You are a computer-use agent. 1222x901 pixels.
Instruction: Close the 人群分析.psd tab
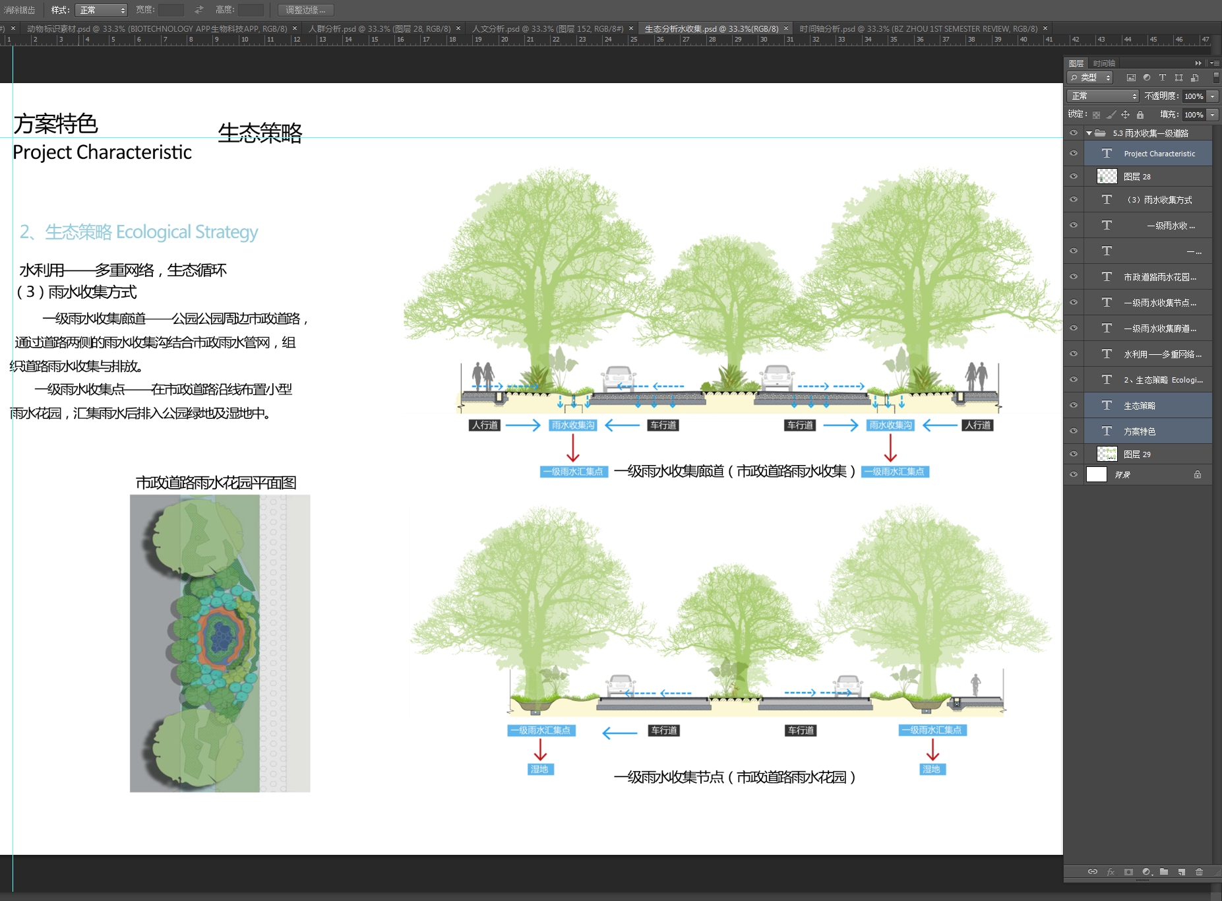pyautogui.click(x=458, y=28)
